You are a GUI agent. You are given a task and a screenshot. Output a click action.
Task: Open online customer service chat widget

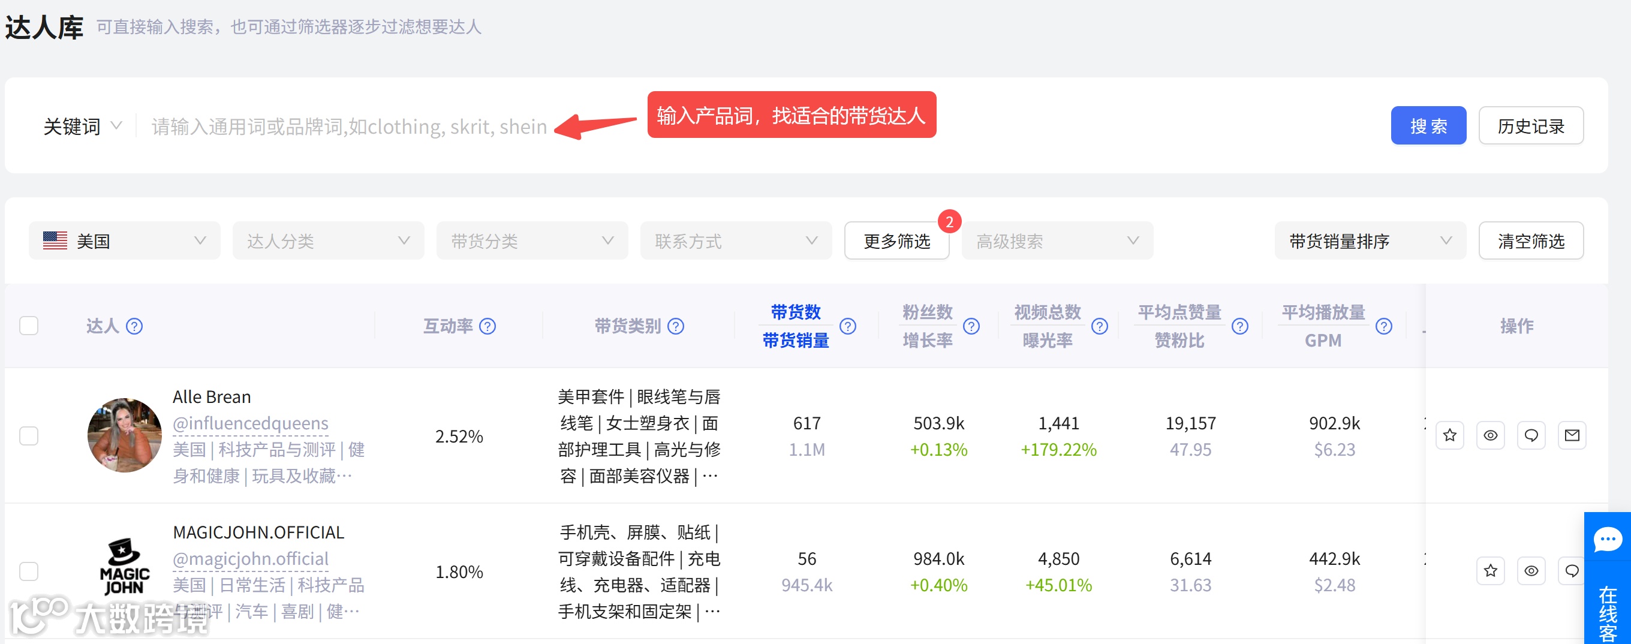coord(1607,577)
